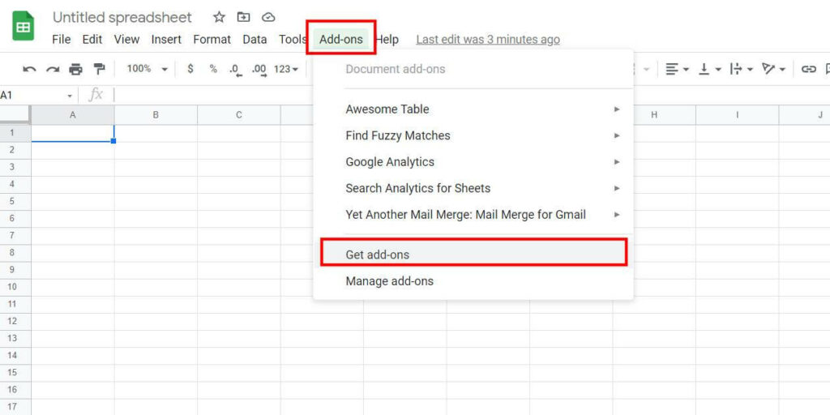
Task: Star the Untitled spreadsheet
Action: pyautogui.click(x=219, y=17)
